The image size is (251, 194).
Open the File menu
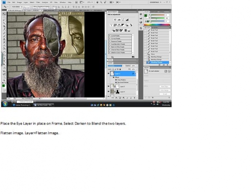[9, 3]
